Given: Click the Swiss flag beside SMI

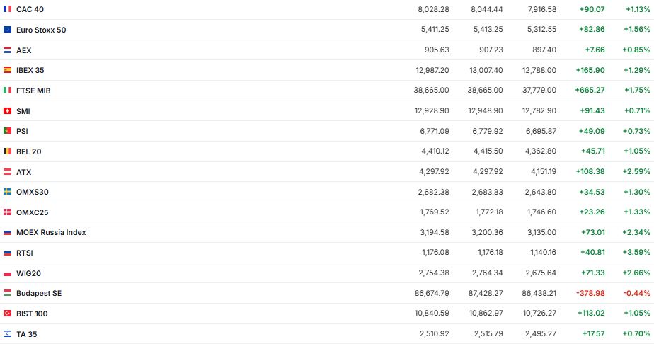Looking at the screenshot, I should pos(8,111).
